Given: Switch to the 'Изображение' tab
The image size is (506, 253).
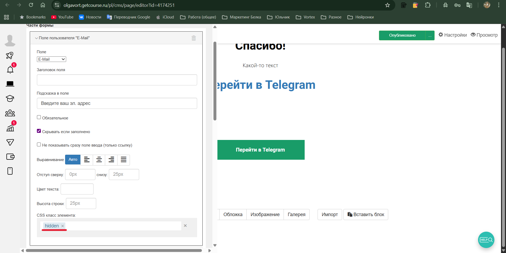Looking at the screenshot, I should [265, 214].
